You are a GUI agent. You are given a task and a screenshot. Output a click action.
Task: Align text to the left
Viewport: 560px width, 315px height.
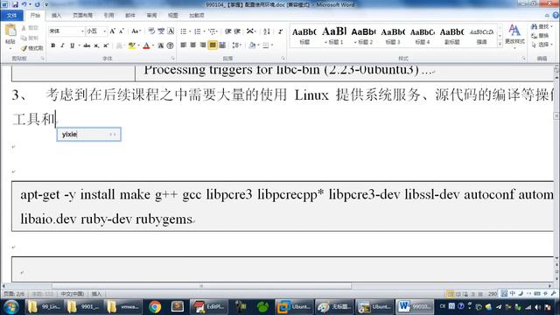point(183,45)
